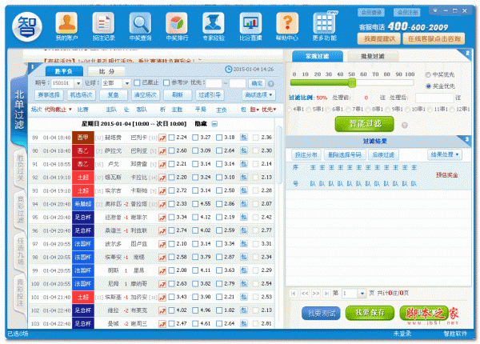Screen dimensions: 480x344
Task: Check 主胜 2.24 for match 89
Action: click(171, 138)
